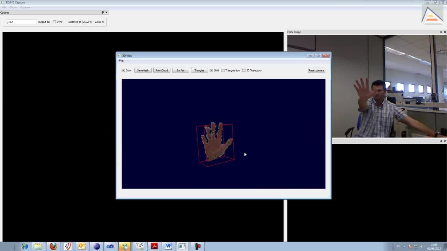The height and width of the screenshot is (251, 447).
Task: Open the File menu in 3D View
Action: click(x=121, y=61)
